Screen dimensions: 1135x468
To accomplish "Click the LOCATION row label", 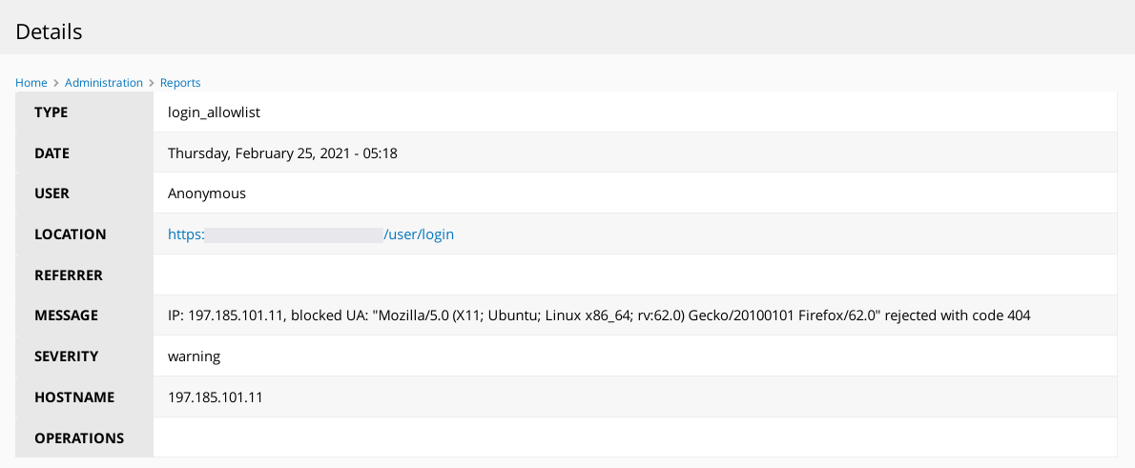I will point(71,234).
